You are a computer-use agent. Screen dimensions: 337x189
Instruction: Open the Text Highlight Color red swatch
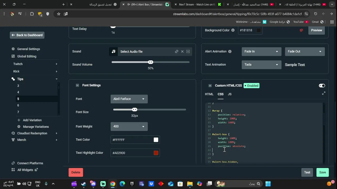click(x=156, y=153)
